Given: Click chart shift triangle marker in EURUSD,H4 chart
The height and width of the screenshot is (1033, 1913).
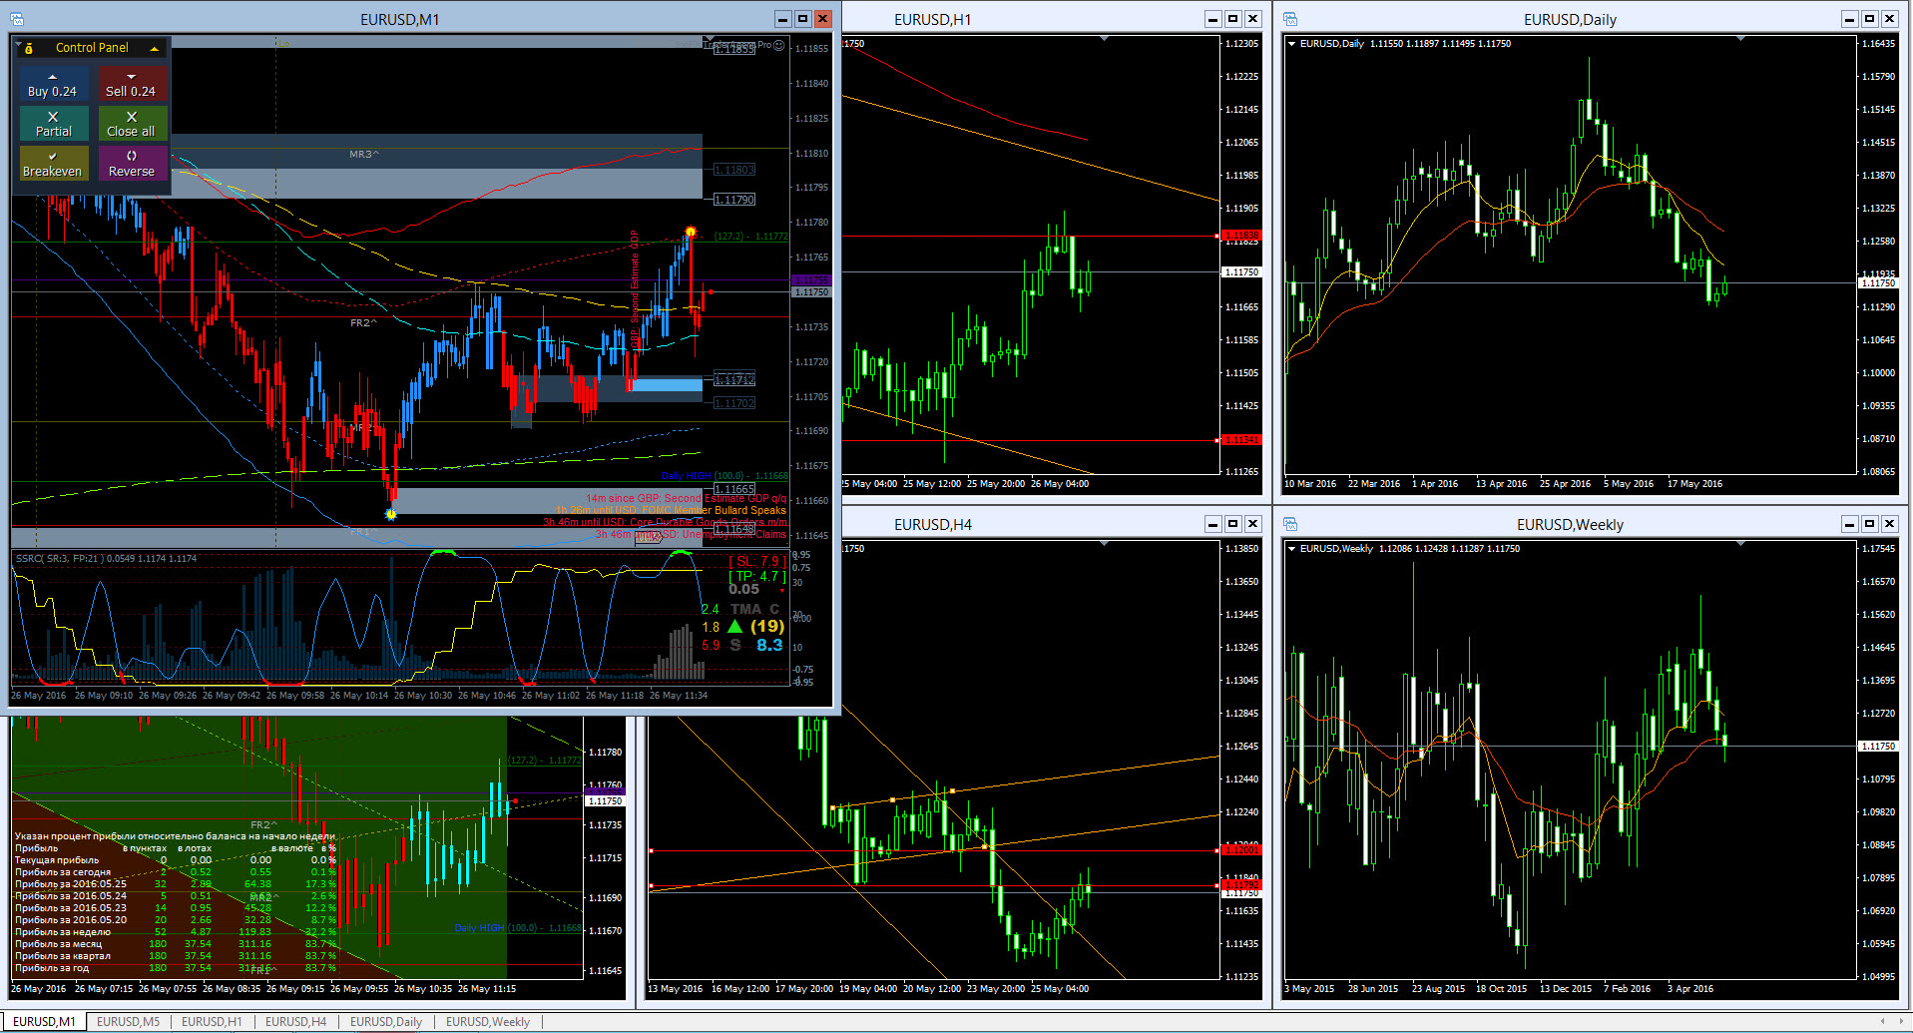Looking at the screenshot, I should [x=1104, y=544].
